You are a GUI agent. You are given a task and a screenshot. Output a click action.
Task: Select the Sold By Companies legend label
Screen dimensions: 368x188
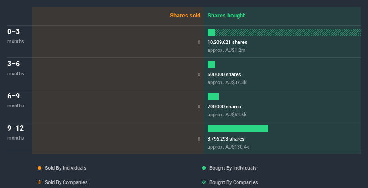(x=66, y=182)
